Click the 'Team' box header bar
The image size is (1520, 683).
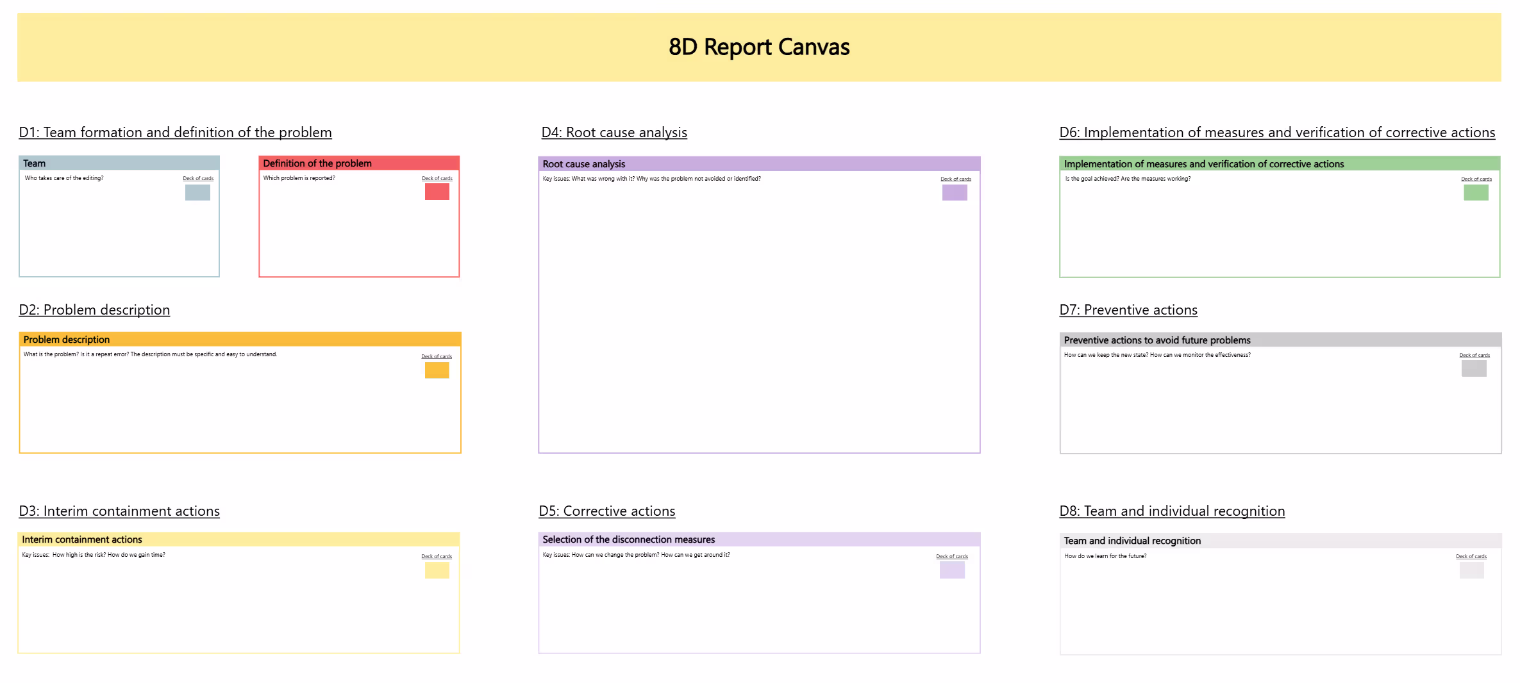(119, 163)
